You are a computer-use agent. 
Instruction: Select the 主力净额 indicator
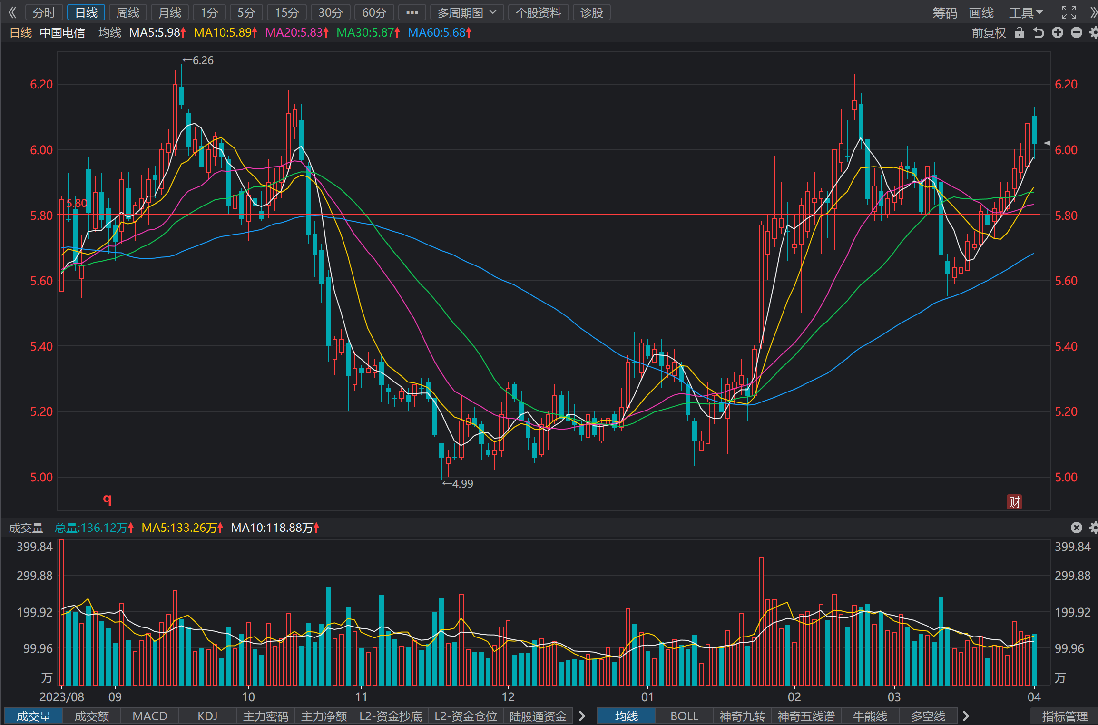coord(324,716)
